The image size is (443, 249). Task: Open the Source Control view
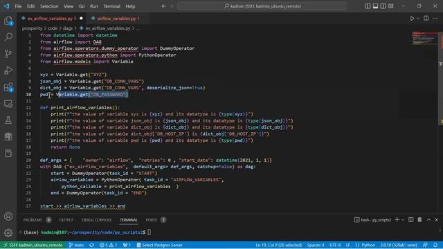pyautogui.click(x=8, y=54)
